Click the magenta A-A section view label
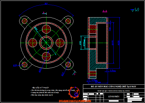The image size is (145, 103). point(105,11)
